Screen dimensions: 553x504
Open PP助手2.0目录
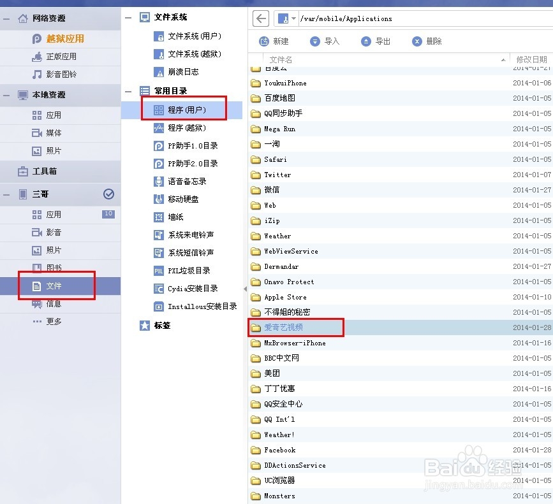pos(186,164)
